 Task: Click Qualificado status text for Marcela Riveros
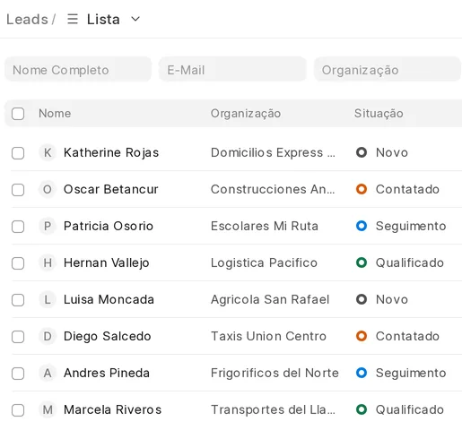pyautogui.click(x=410, y=409)
